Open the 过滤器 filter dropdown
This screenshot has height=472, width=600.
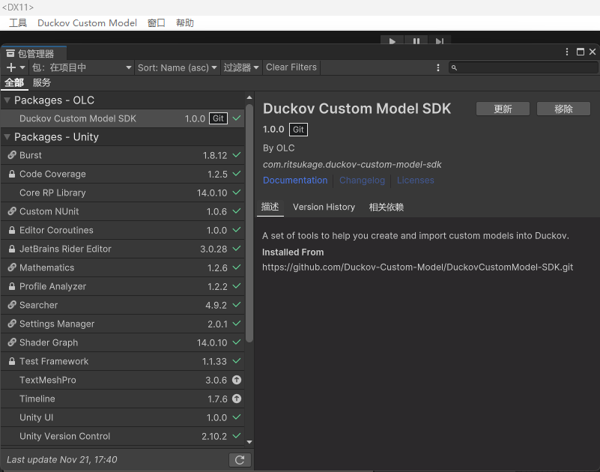coord(241,67)
